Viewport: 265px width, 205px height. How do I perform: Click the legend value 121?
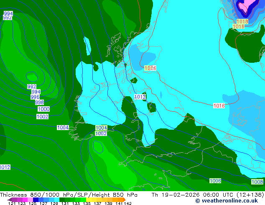coord(12,203)
